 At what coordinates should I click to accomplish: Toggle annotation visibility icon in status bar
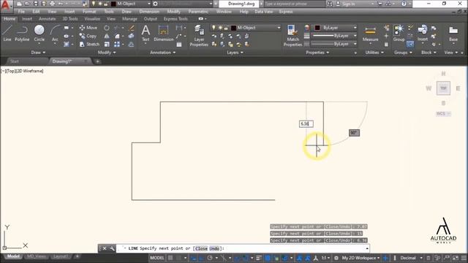click(299, 258)
